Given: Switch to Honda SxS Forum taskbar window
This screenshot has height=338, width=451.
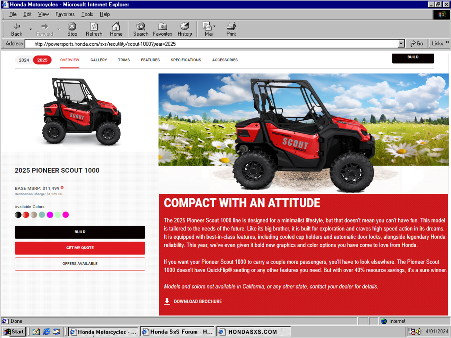Looking at the screenshot, I should pyautogui.click(x=177, y=331).
